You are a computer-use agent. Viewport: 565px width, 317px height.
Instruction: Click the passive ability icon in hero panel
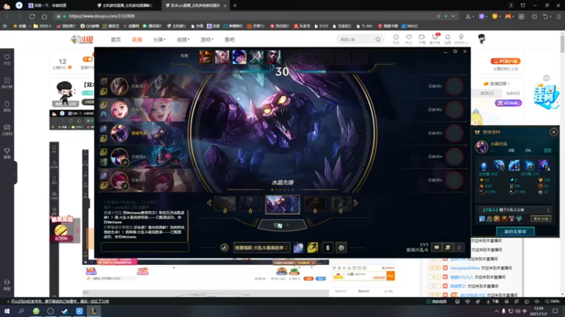(x=484, y=166)
